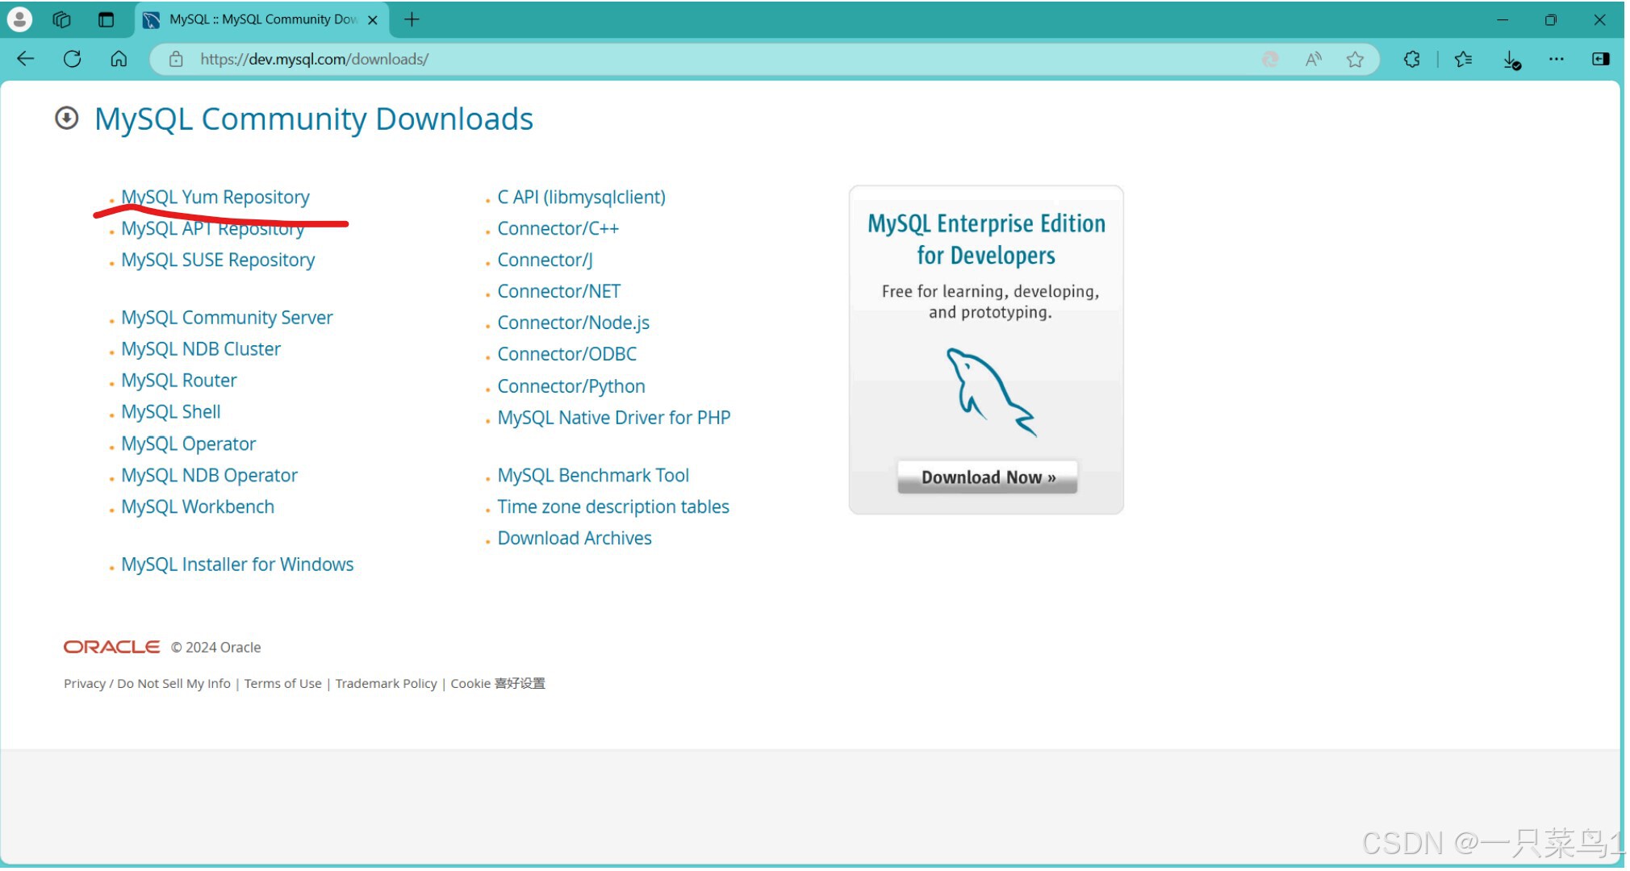Add the page to favorites with star
This screenshot has height=871, width=1630.
click(1354, 59)
